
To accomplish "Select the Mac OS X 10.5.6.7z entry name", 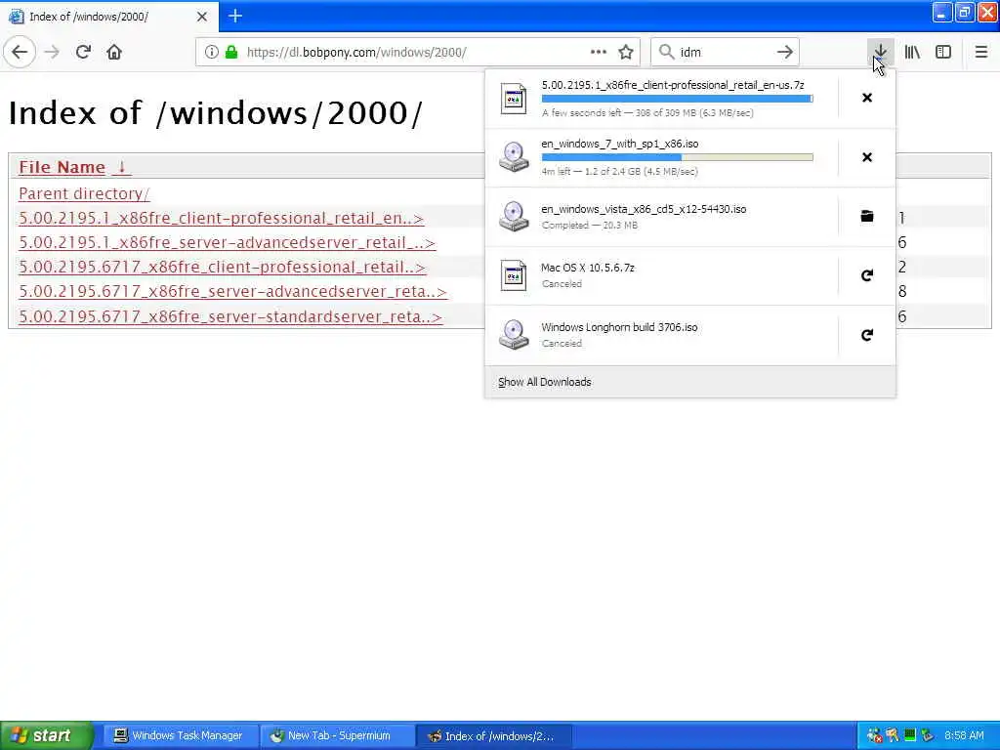I will tap(587, 268).
